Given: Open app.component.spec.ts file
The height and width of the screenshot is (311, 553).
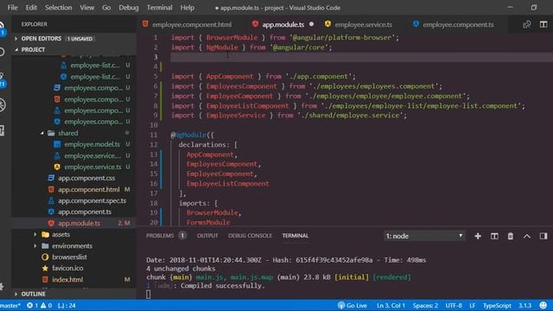Looking at the screenshot, I should coord(92,200).
